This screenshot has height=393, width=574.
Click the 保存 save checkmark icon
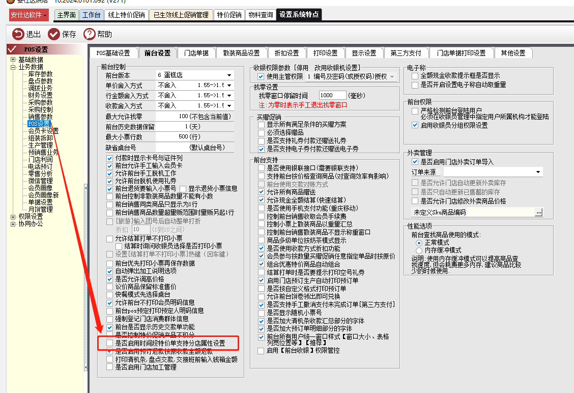(54, 34)
